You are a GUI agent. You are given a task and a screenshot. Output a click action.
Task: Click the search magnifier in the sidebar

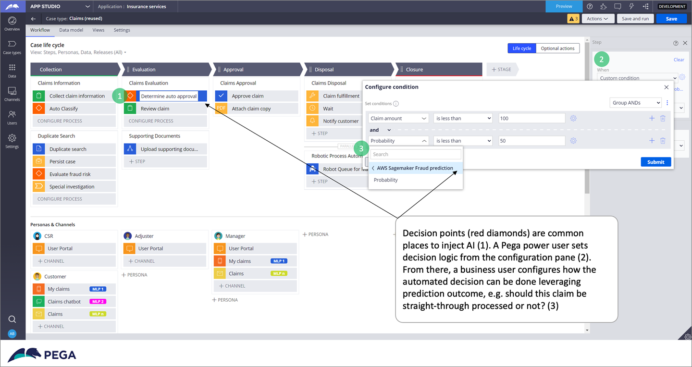coord(12,319)
